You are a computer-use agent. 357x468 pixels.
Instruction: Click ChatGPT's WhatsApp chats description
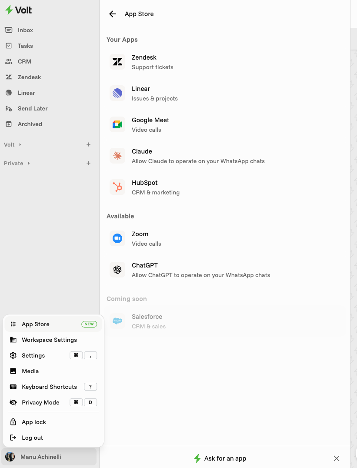click(201, 275)
